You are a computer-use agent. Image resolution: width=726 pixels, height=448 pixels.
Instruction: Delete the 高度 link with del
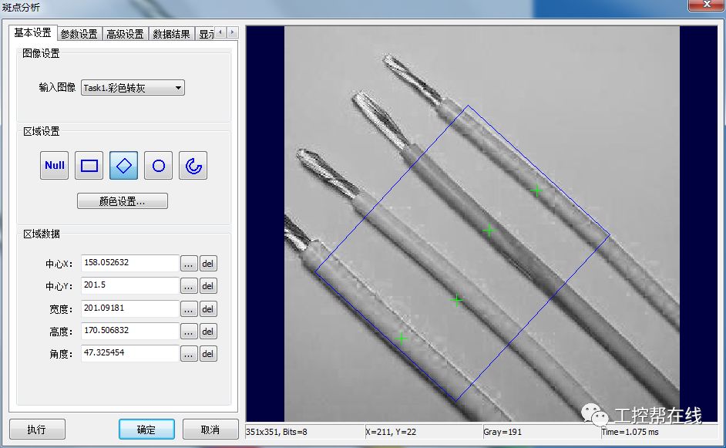208,332
